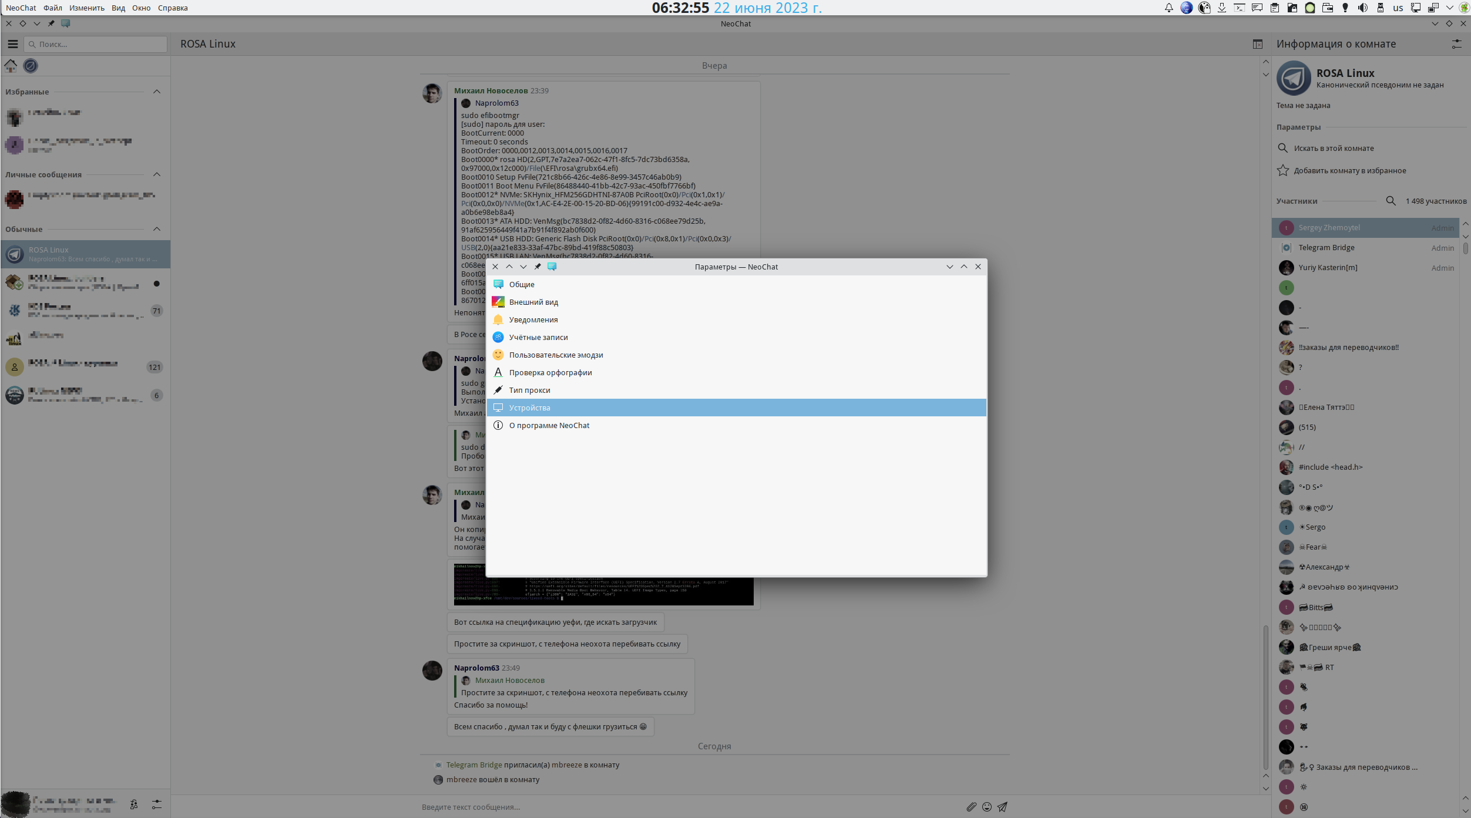Image resolution: width=1471 pixels, height=818 pixels.
Task: Open the emoji picker in message bar
Action: 987,807
